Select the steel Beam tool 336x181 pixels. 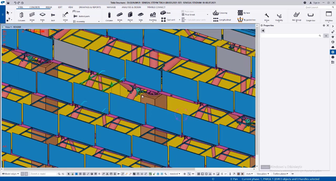(32, 16)
